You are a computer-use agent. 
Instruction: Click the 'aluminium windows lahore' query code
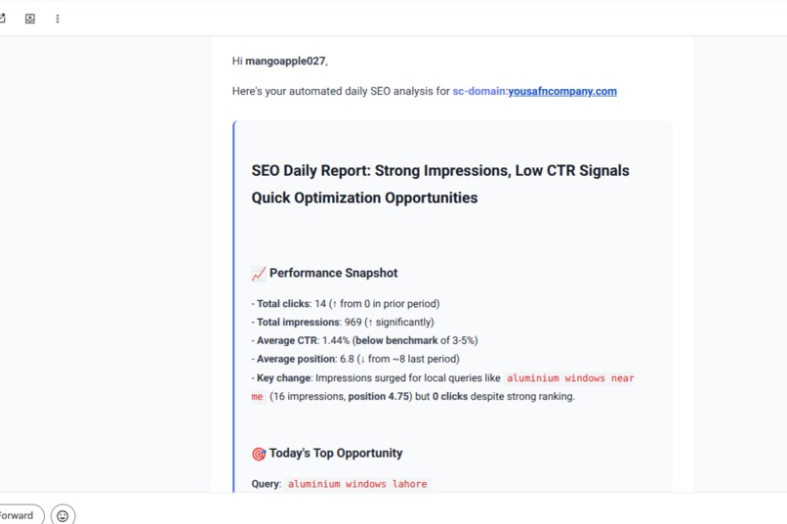tap(357, 484)
